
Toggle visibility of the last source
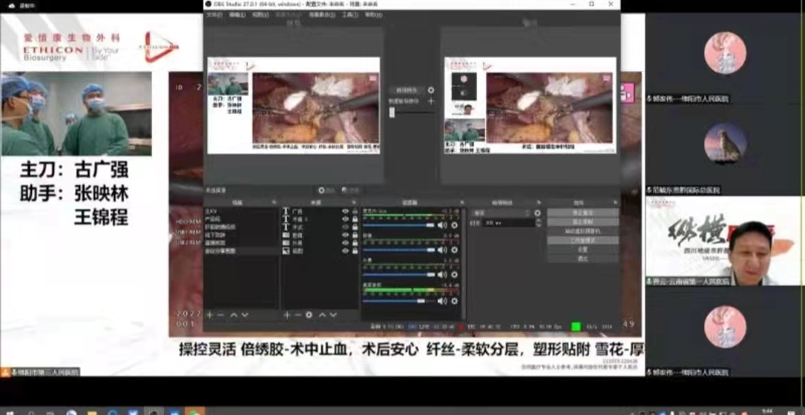345,252
